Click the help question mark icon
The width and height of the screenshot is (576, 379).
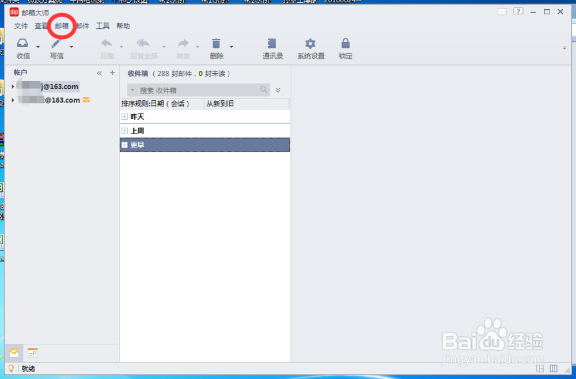pos(518,11)
